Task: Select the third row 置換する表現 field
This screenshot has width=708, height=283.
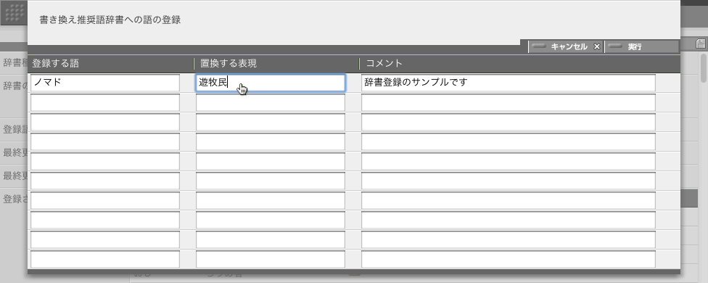Action: click(271, 122)
